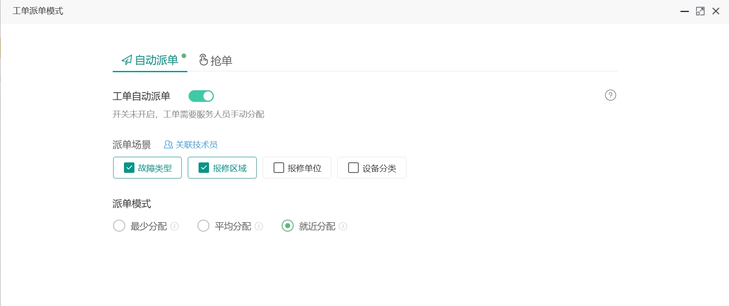729x306 pixels.
Task: Check the 设备分类 option
Action: [353, 168]
